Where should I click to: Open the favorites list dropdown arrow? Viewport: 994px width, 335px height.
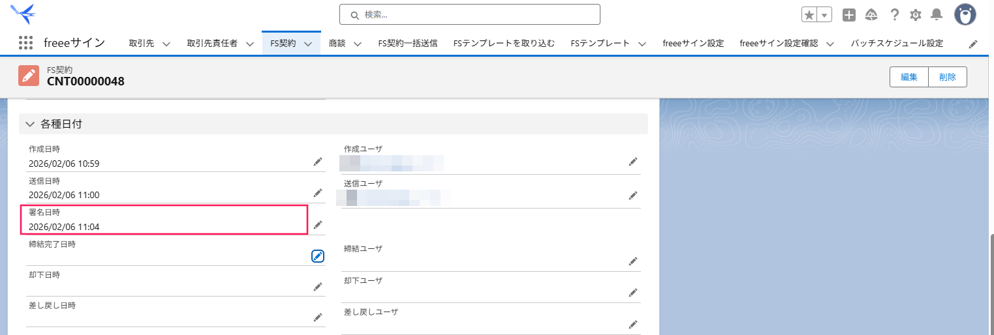pos(825,14)
